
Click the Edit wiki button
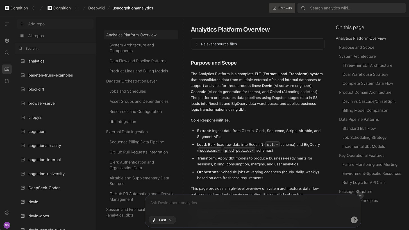(x=282, y=8)
